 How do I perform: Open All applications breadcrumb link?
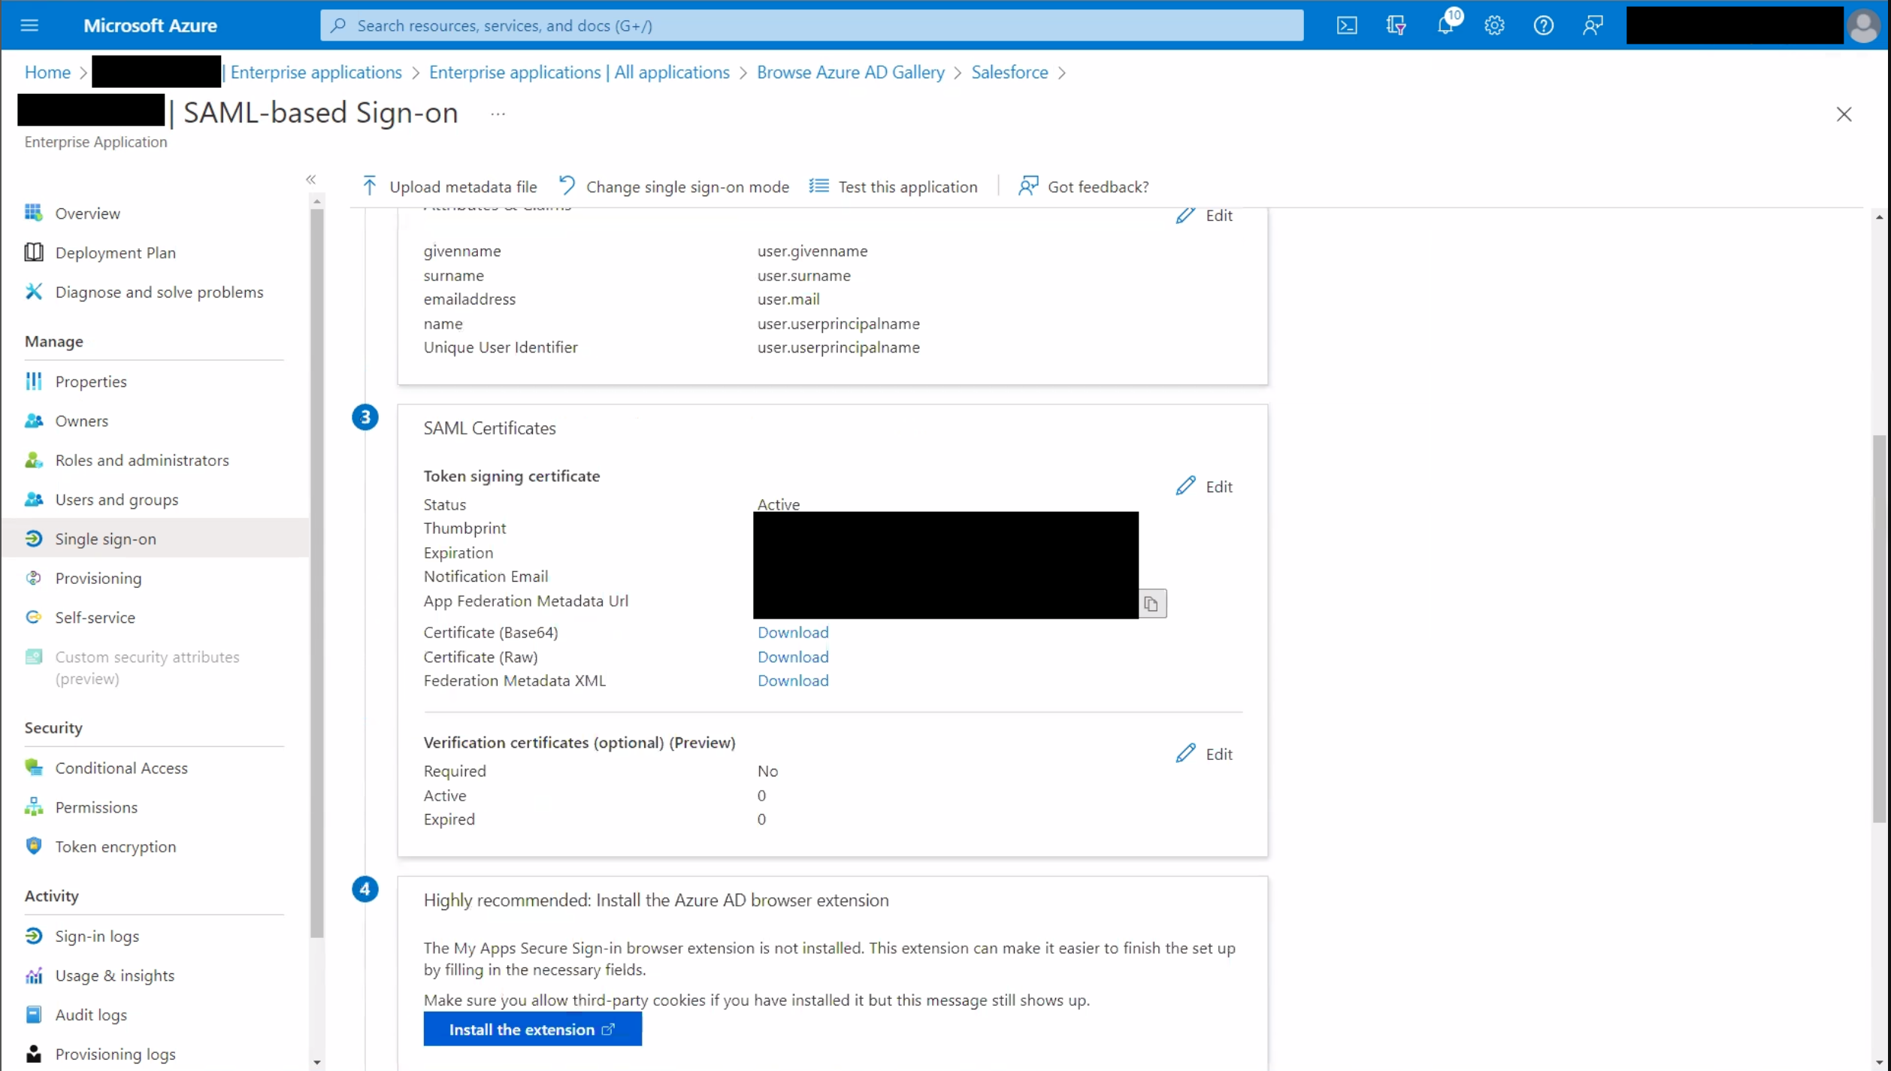[579, 72]
